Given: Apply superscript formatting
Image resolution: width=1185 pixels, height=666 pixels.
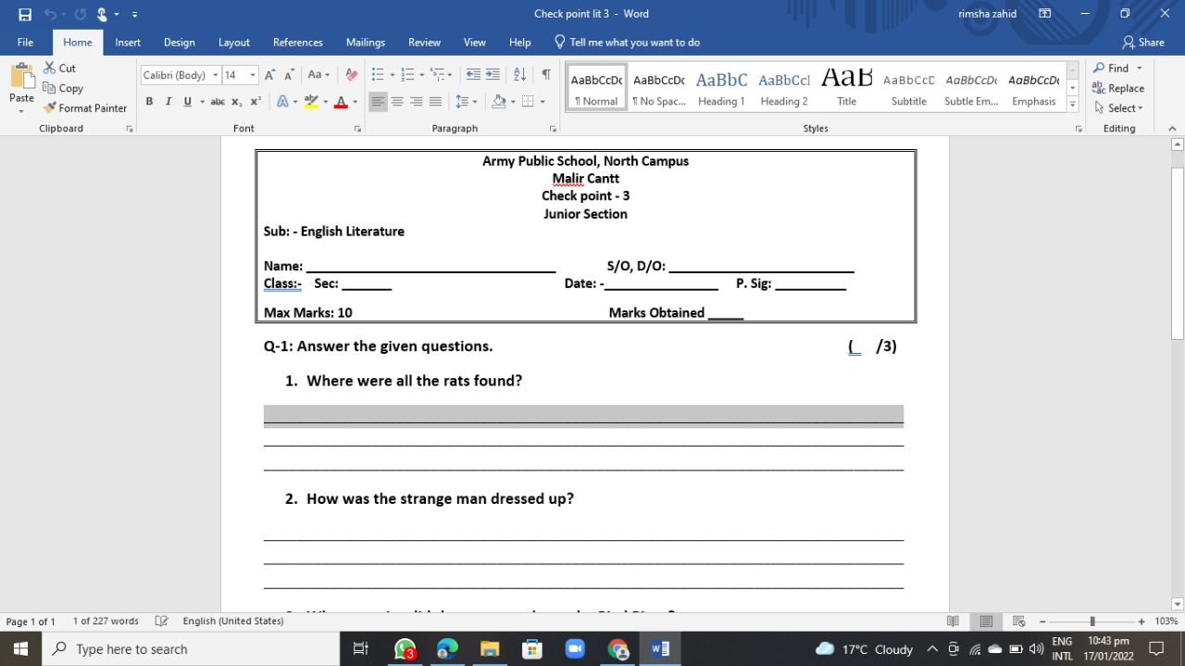Looking at the screenshot, I should pyautogui.click(x=256, y=102).
